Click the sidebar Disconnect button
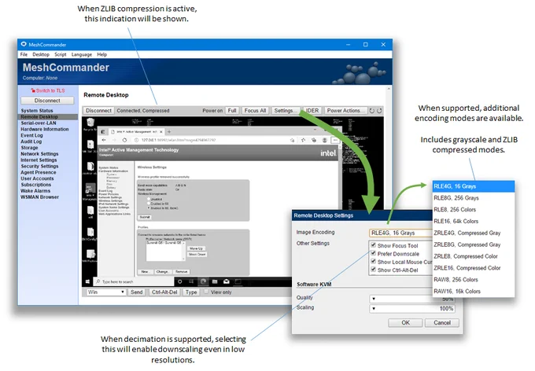Viewport: 535px width, 371px height. [x=47, y=101]
